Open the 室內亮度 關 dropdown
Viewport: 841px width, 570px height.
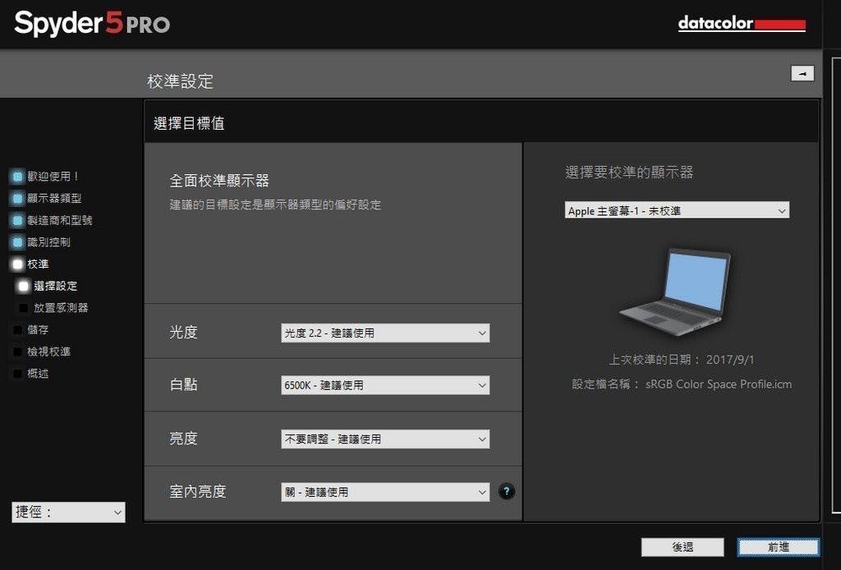[385, 492]
